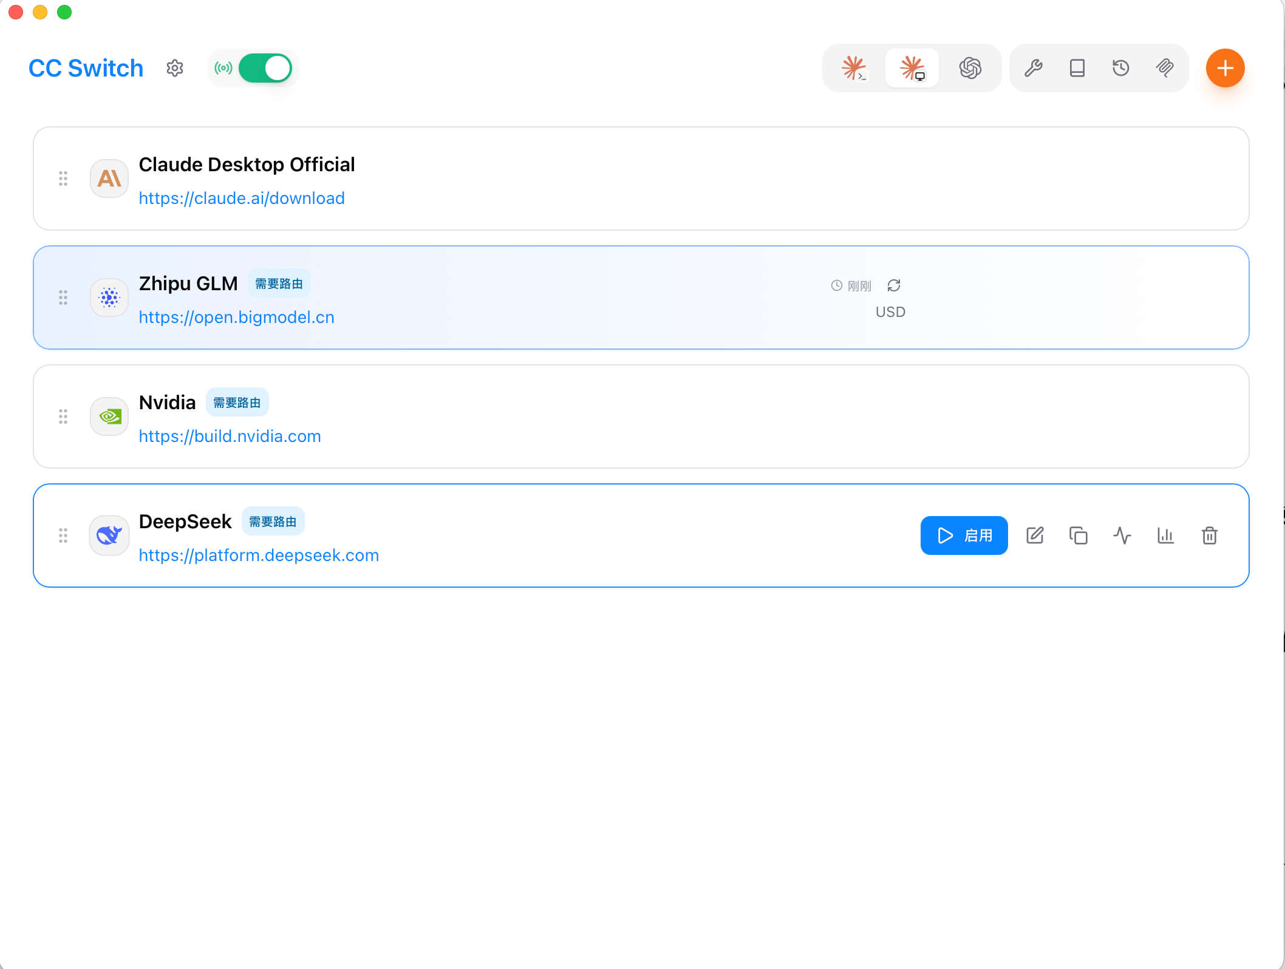Grab the drag handle of Nvidia

coord(63,416)
